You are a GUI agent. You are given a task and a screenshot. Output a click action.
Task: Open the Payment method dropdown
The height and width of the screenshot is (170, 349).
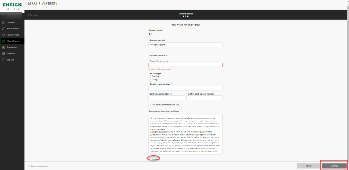tap(185, 44)
